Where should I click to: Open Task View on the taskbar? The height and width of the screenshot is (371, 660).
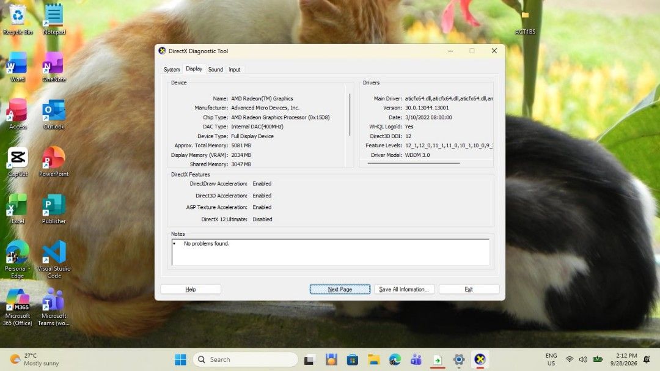point(309,359)
